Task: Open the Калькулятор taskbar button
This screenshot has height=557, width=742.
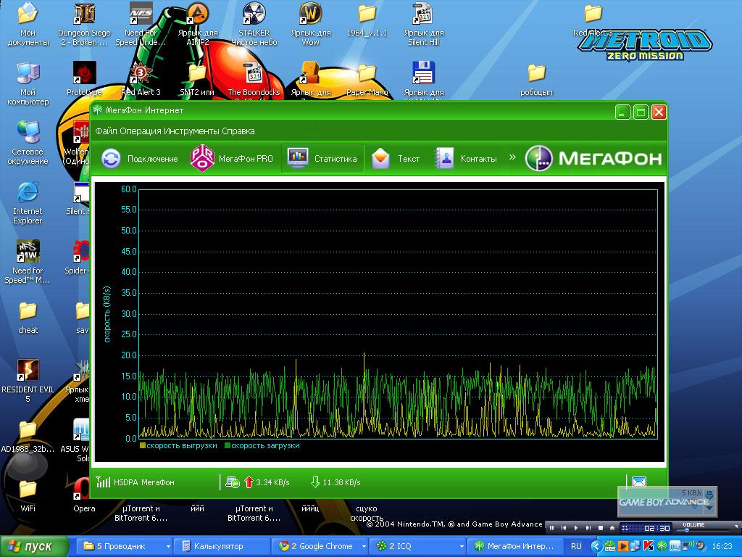Action: 217,546
